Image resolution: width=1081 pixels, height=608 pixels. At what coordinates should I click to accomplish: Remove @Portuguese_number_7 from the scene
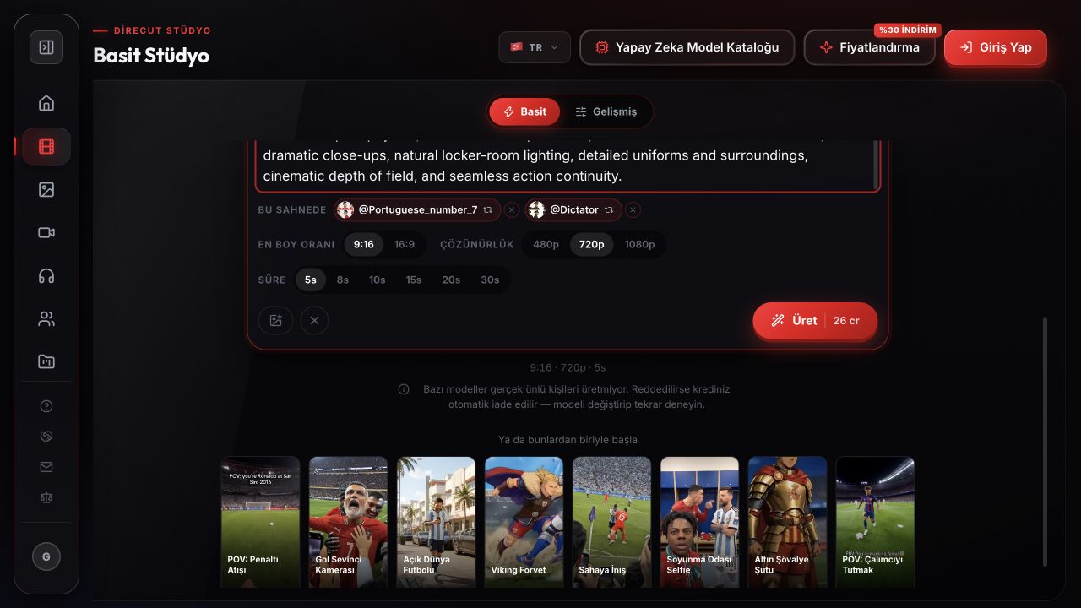[512, 210]
